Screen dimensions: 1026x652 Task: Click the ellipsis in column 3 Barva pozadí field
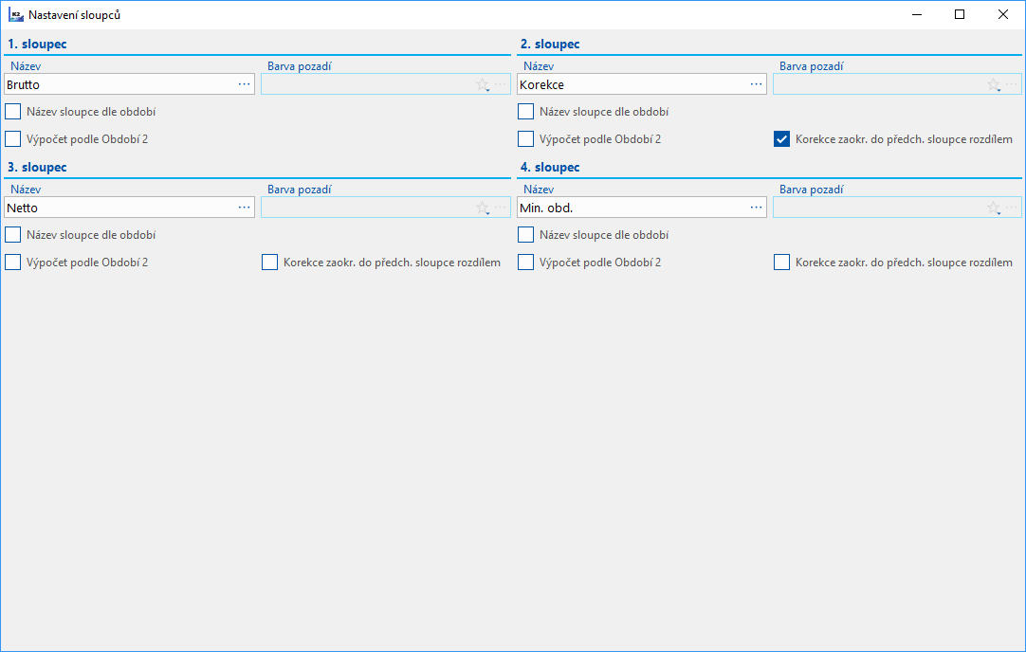tap(501, 208)
